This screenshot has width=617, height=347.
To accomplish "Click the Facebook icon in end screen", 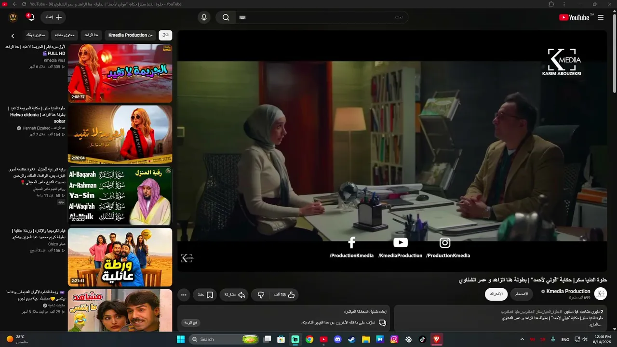I will point(352,242).
